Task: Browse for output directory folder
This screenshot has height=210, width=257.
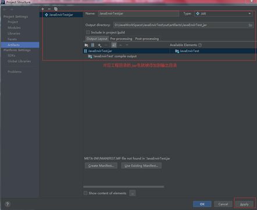Action: 251,25
